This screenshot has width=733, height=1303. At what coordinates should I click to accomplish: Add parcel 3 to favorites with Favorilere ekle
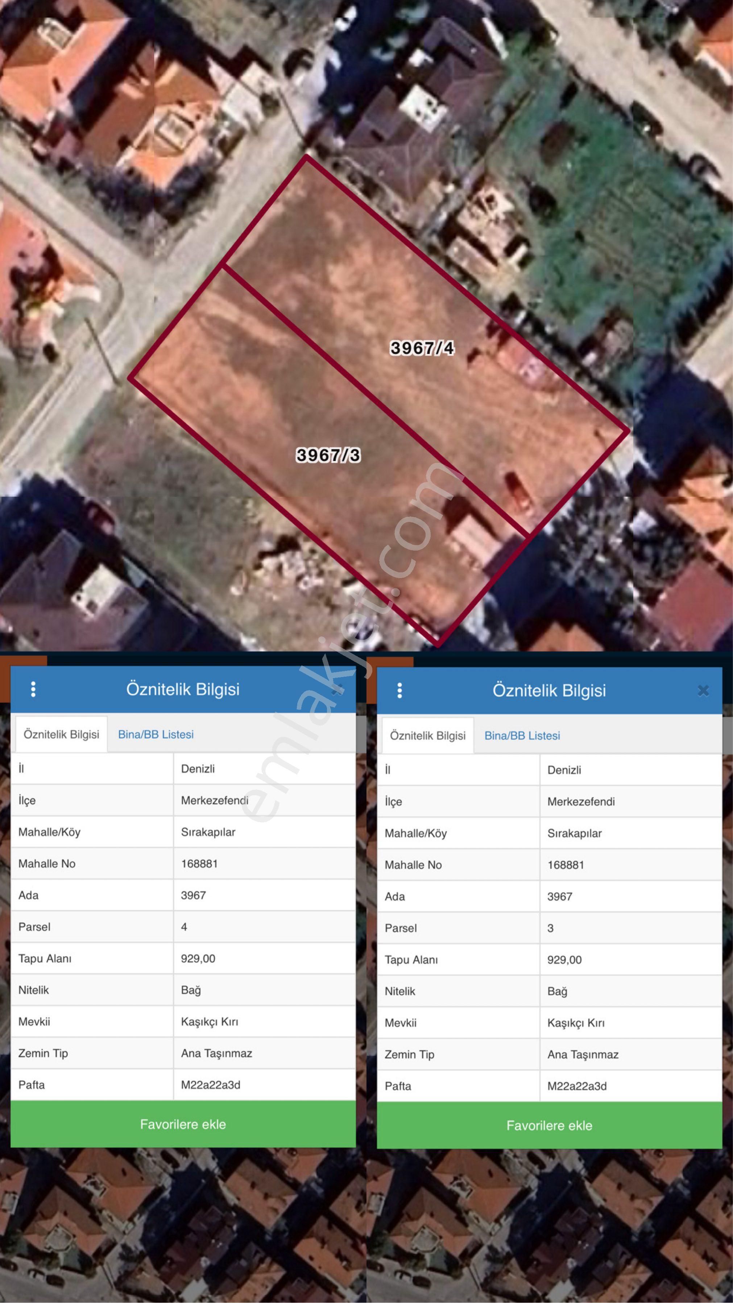coord(549,1125)
